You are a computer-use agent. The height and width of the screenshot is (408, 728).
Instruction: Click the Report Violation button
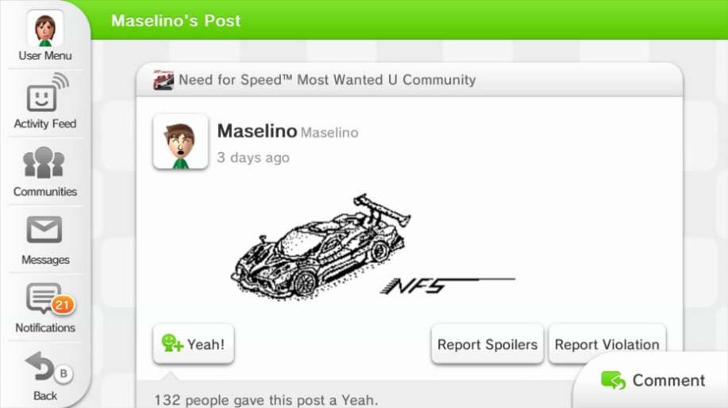pyautogui.click(x=607, y=344)
